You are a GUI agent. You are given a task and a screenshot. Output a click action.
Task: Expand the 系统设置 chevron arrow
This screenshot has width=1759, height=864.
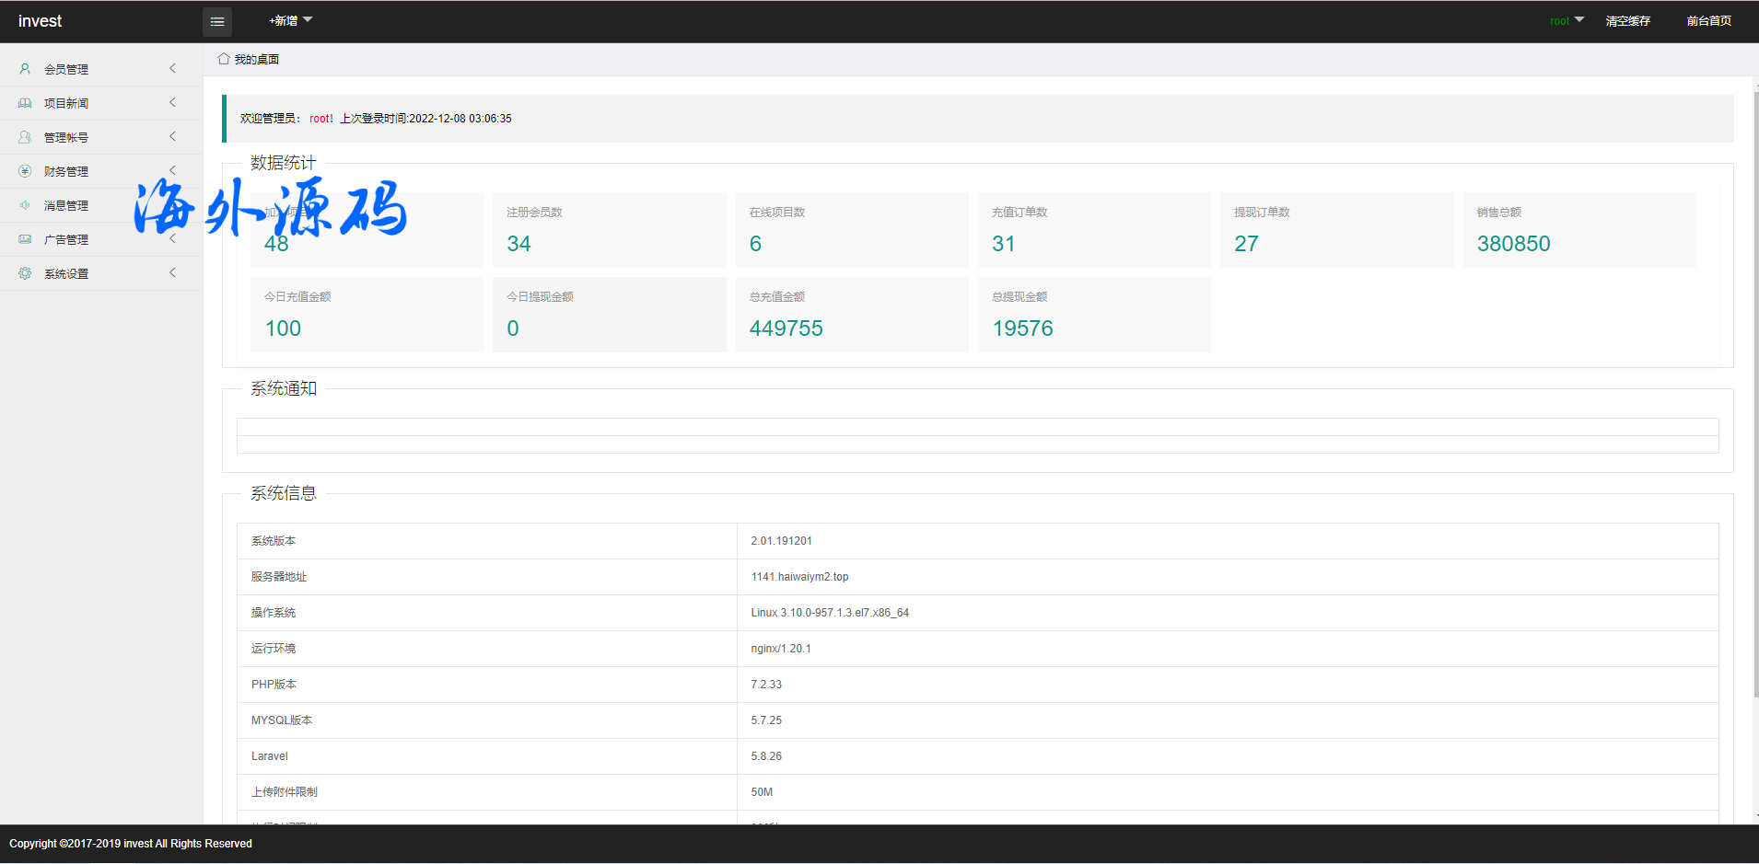(x=172, y=272)
